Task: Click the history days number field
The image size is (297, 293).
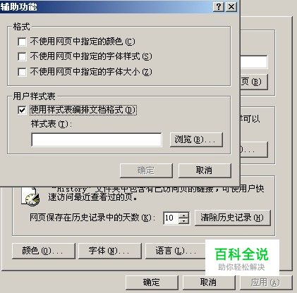Action: pos(171,218)
